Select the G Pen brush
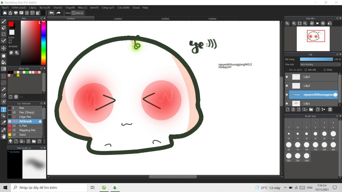342x192 pixels. tap(25, 126)
